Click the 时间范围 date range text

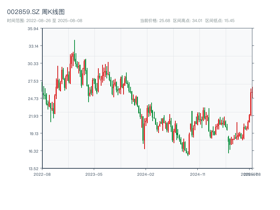click(44, 21)
